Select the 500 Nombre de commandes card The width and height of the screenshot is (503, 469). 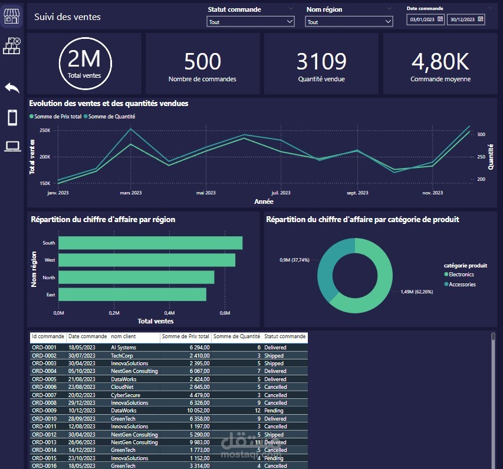[202, 64]
